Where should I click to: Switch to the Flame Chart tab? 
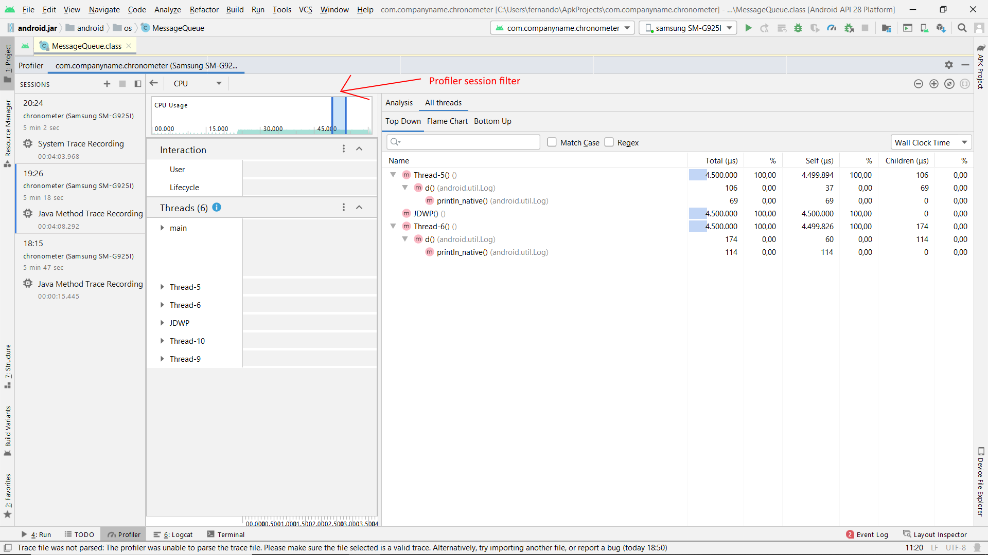click(447, 121)
